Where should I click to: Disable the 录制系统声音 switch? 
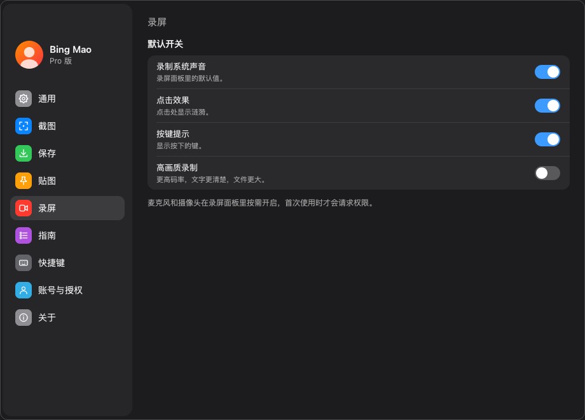pyautogui.click(x=547, y=72)
